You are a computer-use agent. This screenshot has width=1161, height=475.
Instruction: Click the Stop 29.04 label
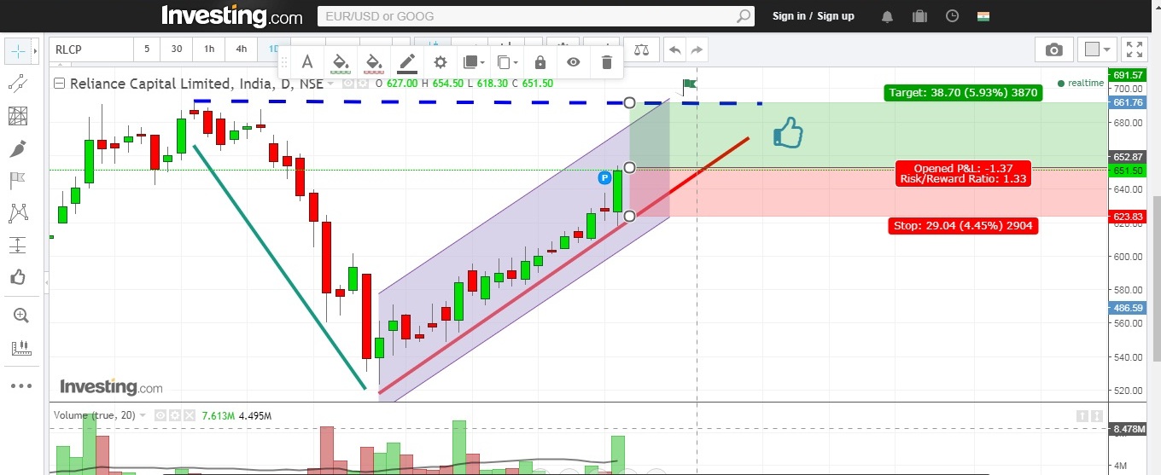coord(963,226)
